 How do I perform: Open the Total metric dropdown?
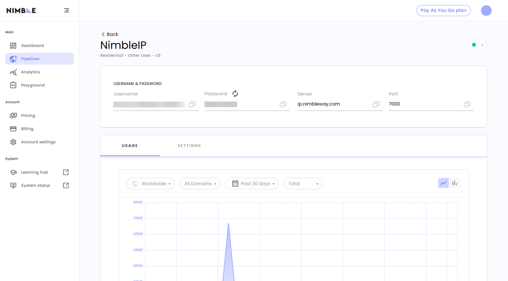pos(303,184)
